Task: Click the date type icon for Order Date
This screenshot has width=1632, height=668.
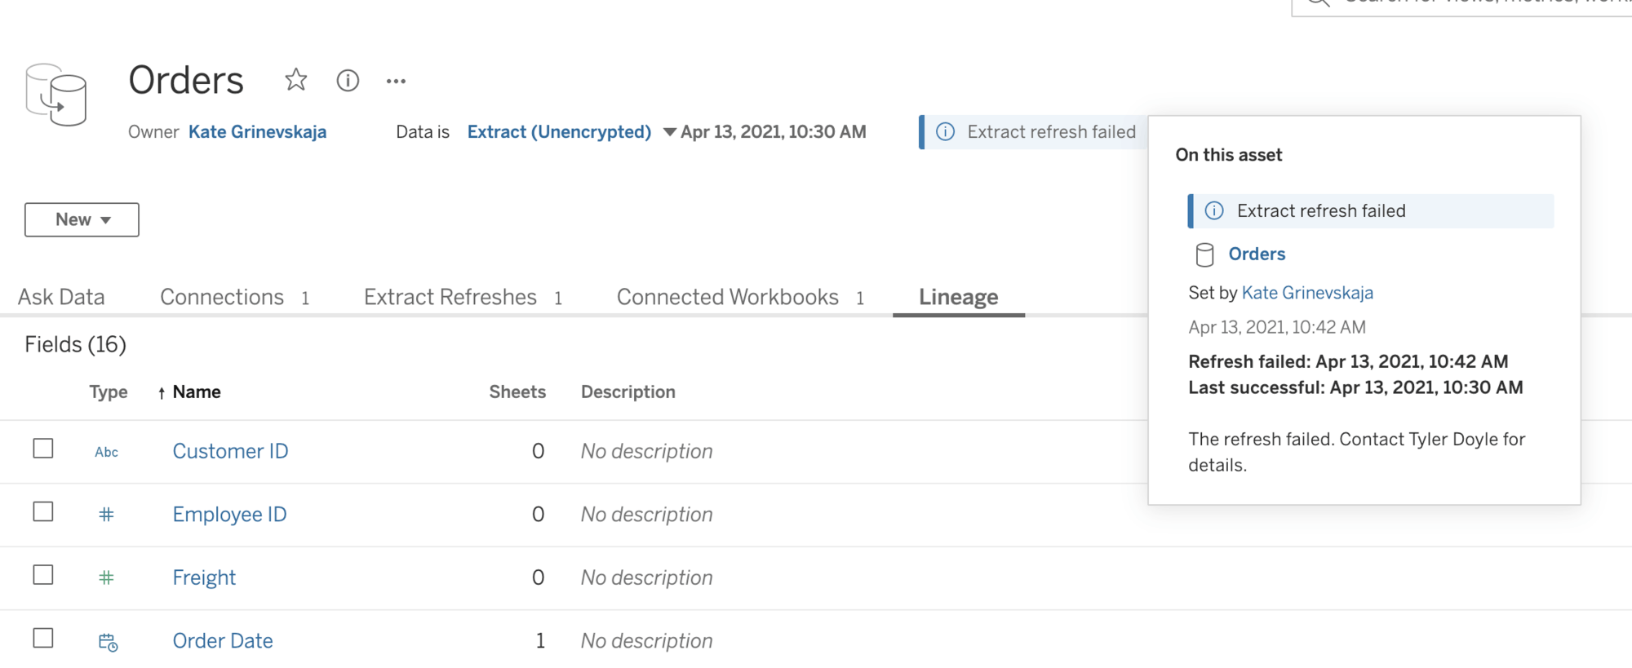Action: [x=108, y=642]
